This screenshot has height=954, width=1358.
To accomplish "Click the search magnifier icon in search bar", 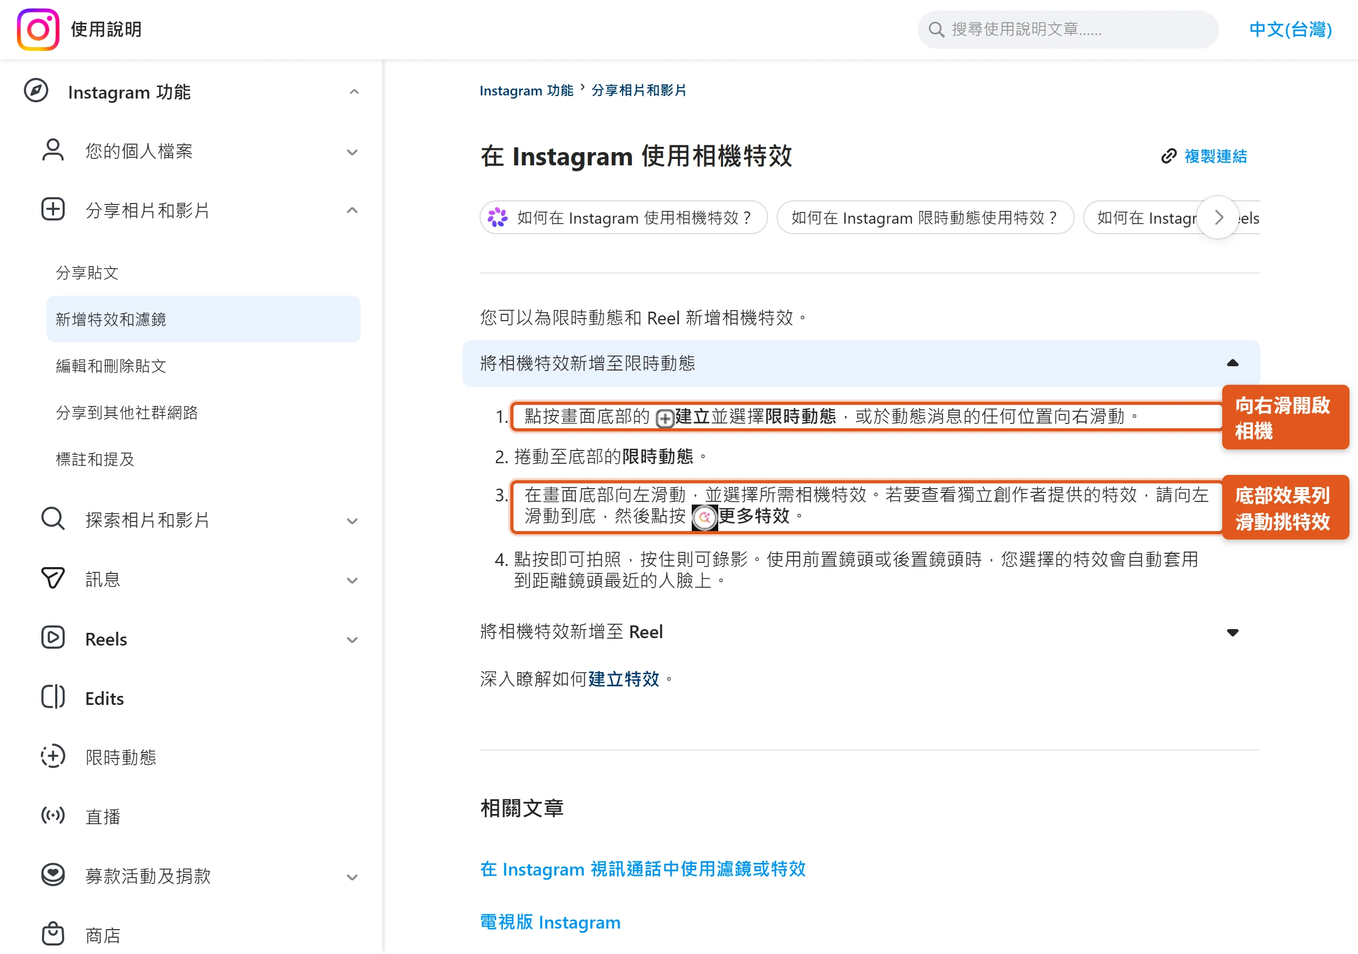I will point(936,30).
